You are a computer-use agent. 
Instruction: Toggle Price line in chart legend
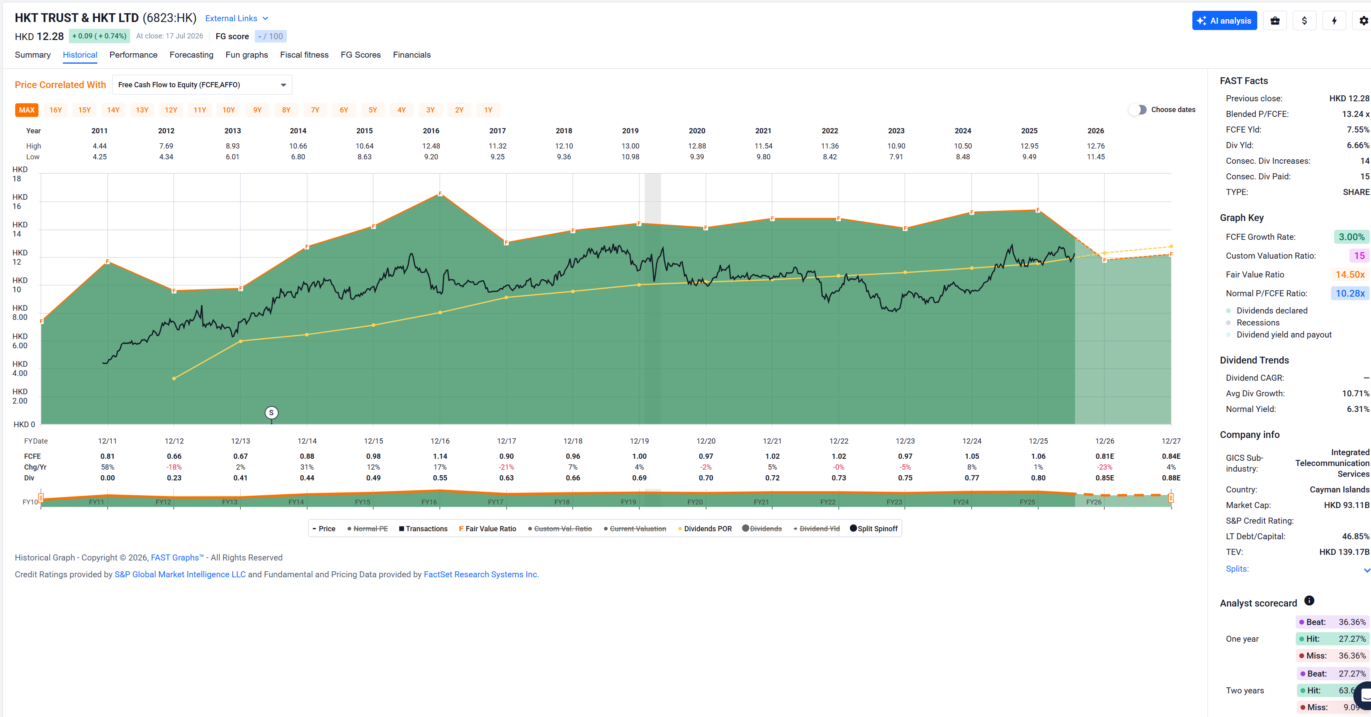coord(324,529)
